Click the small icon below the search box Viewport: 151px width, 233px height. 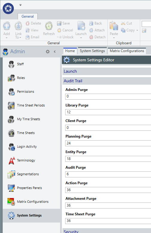click(144, 31)
